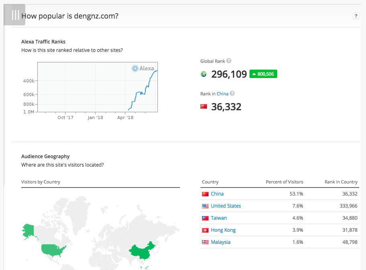Click the 'Global Rank' label
This screenshot has width=366, height=270.
pos(213,61)
